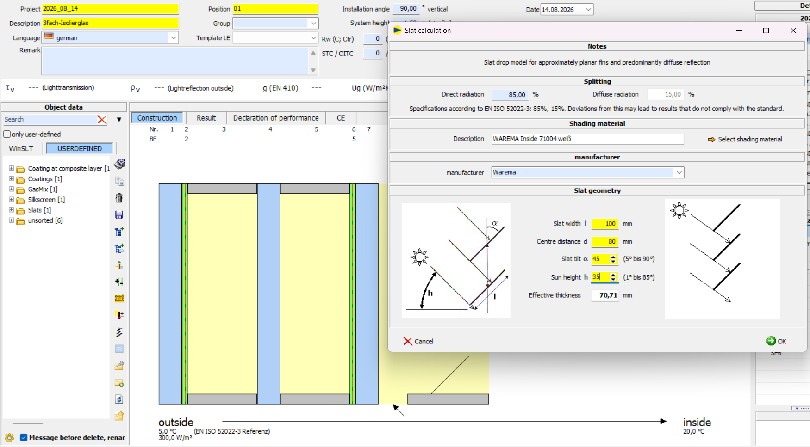Click the slat preview diagram on right

722,259
